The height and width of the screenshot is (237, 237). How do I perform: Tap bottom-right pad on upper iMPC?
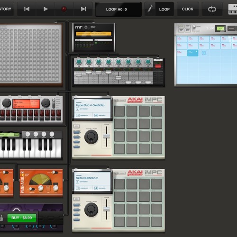156,149
